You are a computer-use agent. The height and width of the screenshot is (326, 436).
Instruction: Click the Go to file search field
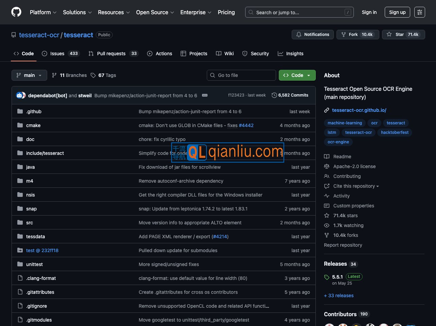point(241,75)
